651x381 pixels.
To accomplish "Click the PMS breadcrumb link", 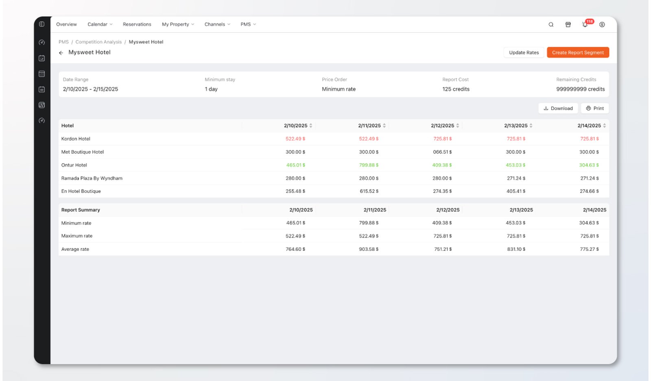I will (63, 42).
